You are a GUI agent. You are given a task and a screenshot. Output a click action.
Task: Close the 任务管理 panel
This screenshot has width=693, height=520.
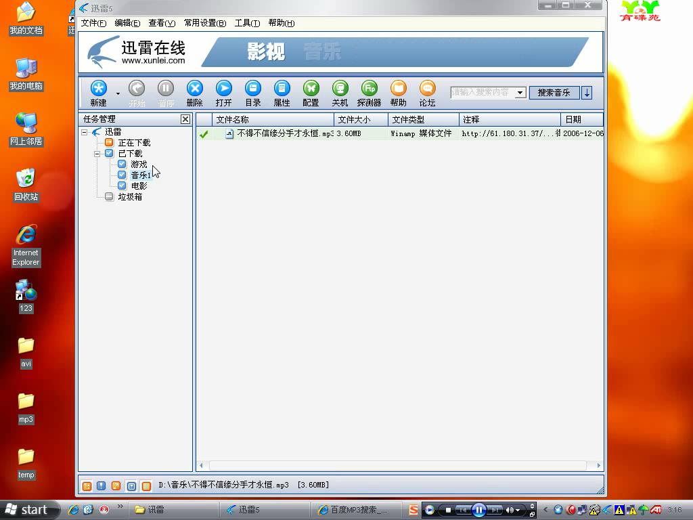tap(185, 119)
